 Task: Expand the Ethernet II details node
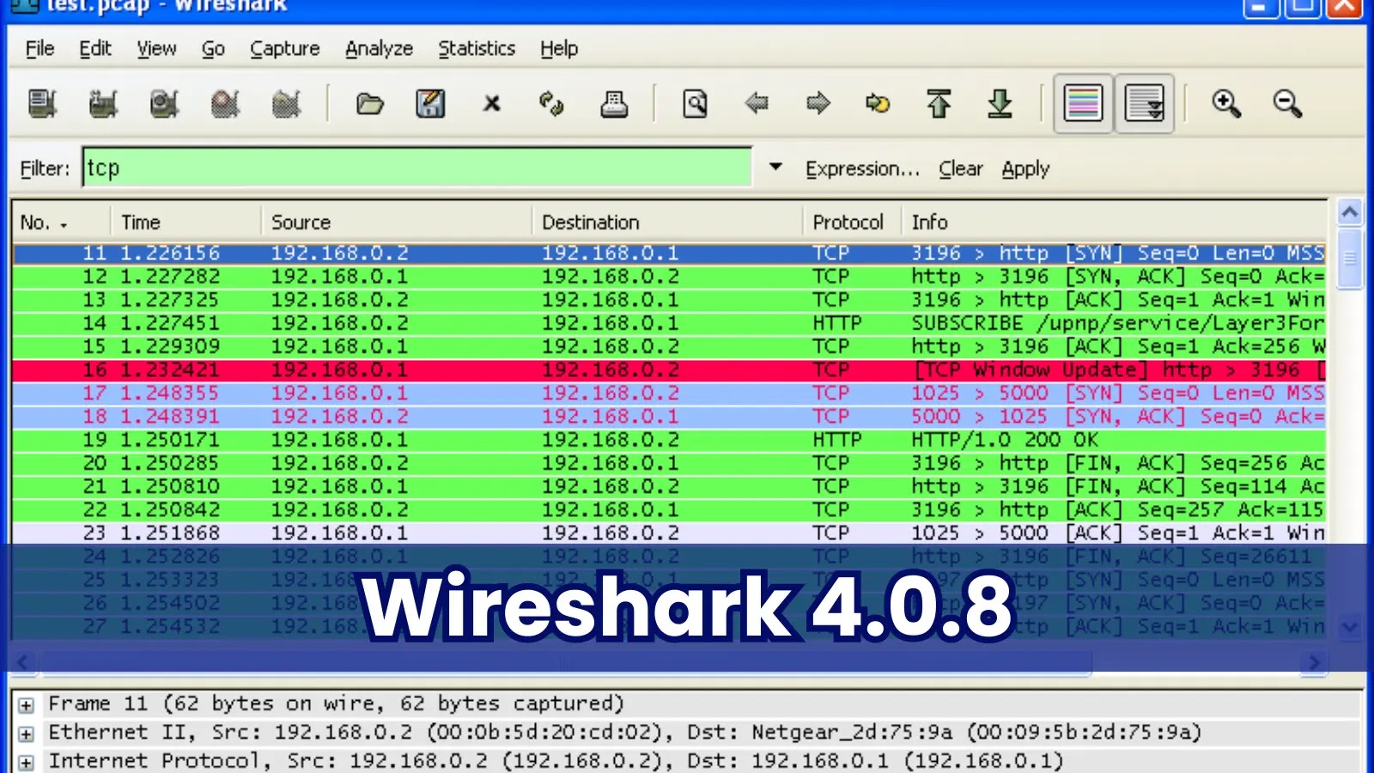point(27,733)
